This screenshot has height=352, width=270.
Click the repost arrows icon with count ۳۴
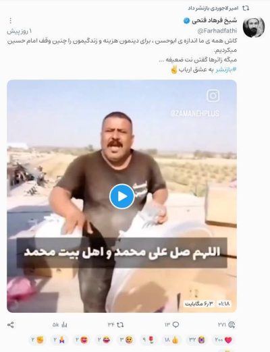tap(120, 325)
